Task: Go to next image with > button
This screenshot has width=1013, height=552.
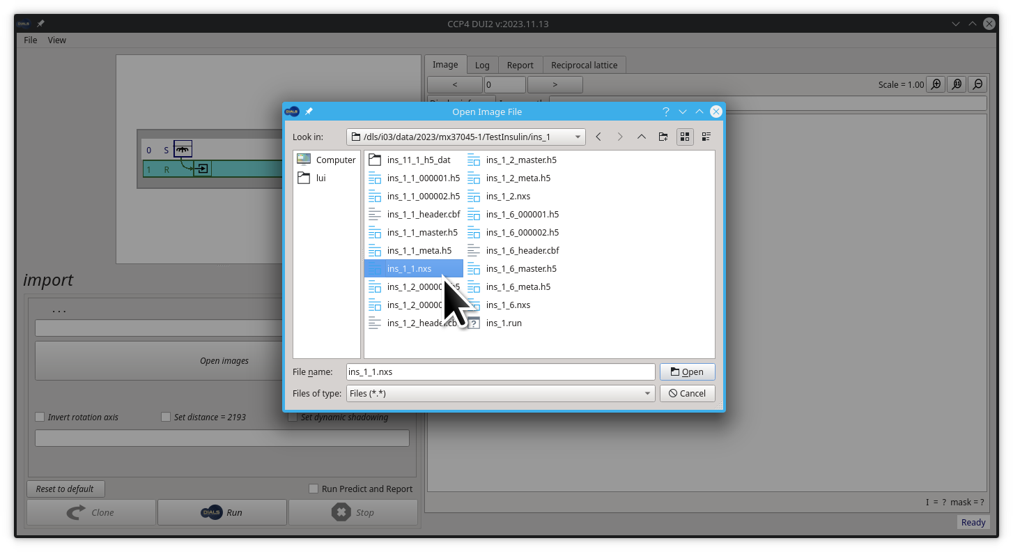Action: click(555, 84)
